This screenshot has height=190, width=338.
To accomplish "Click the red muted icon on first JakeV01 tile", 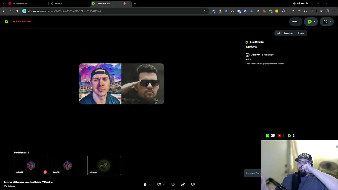I will [45, 172].
